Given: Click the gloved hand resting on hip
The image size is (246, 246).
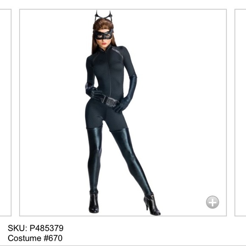Looking at the screenshot, I should 96,93.
